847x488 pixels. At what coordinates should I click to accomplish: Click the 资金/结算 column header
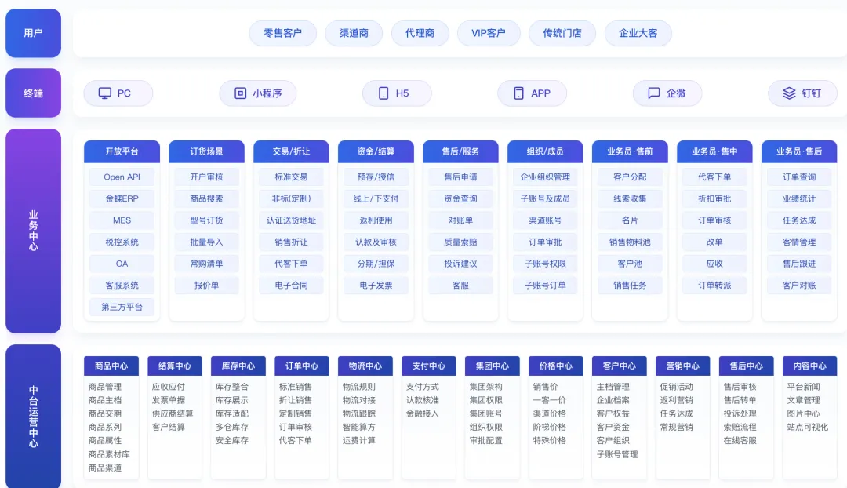(376, 151)
